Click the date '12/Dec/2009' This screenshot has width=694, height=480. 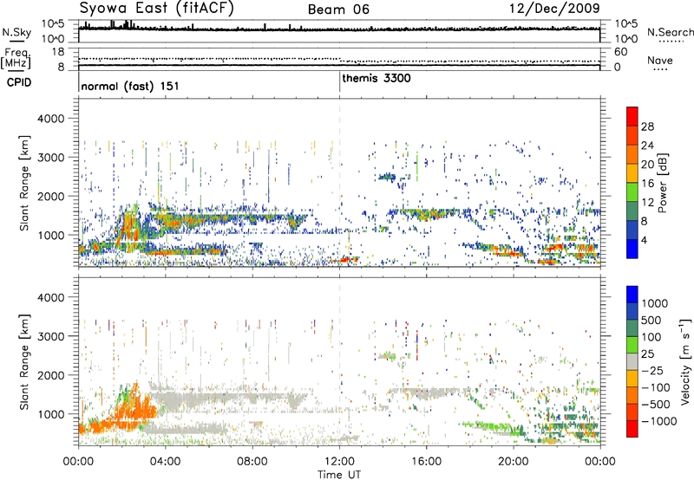pos(554,8)
